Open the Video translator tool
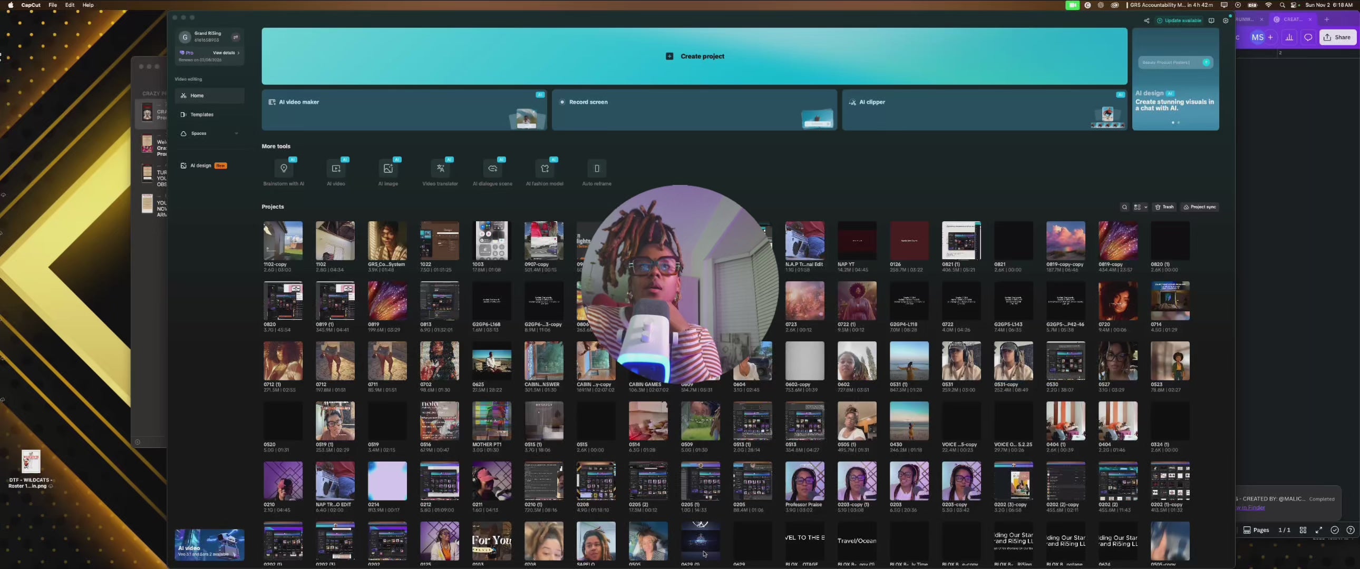The image size is (1360, 569). coord(440,169)
